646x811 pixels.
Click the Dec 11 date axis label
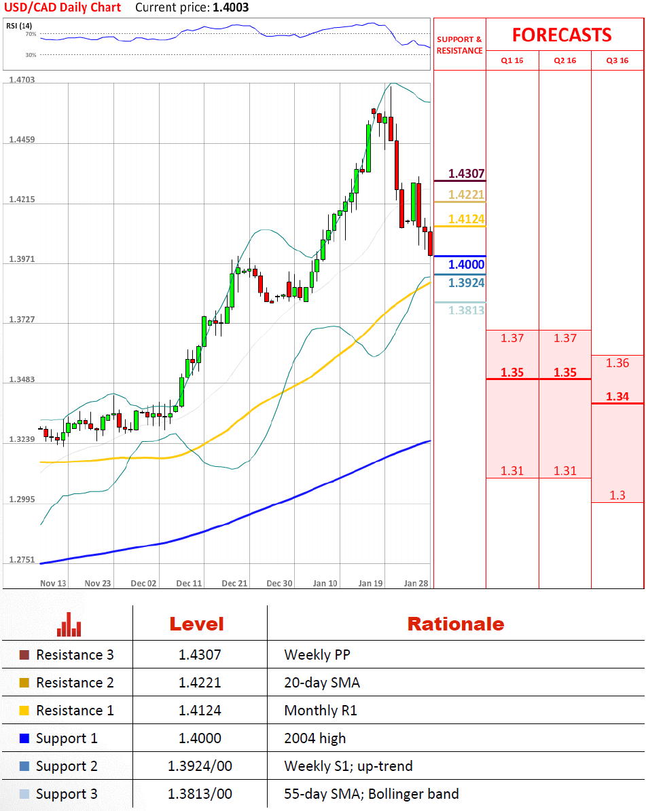(189, 584)
